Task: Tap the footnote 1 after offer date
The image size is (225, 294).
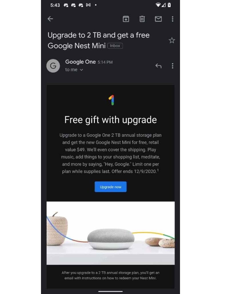Action: 158,170
